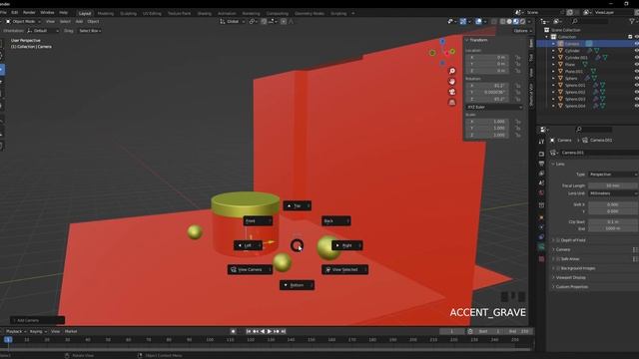The width and height of the screenshot is (639, 359).
Task: Open the Render menu
Action: click(x=29, y=13)
